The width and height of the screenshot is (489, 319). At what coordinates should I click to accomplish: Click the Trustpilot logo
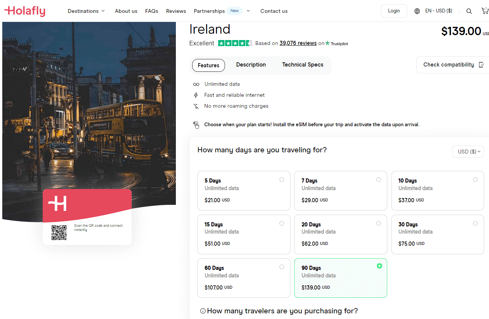tap(337, 43)
